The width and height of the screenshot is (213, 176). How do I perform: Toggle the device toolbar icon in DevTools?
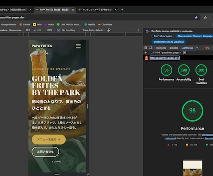(151, 48)
